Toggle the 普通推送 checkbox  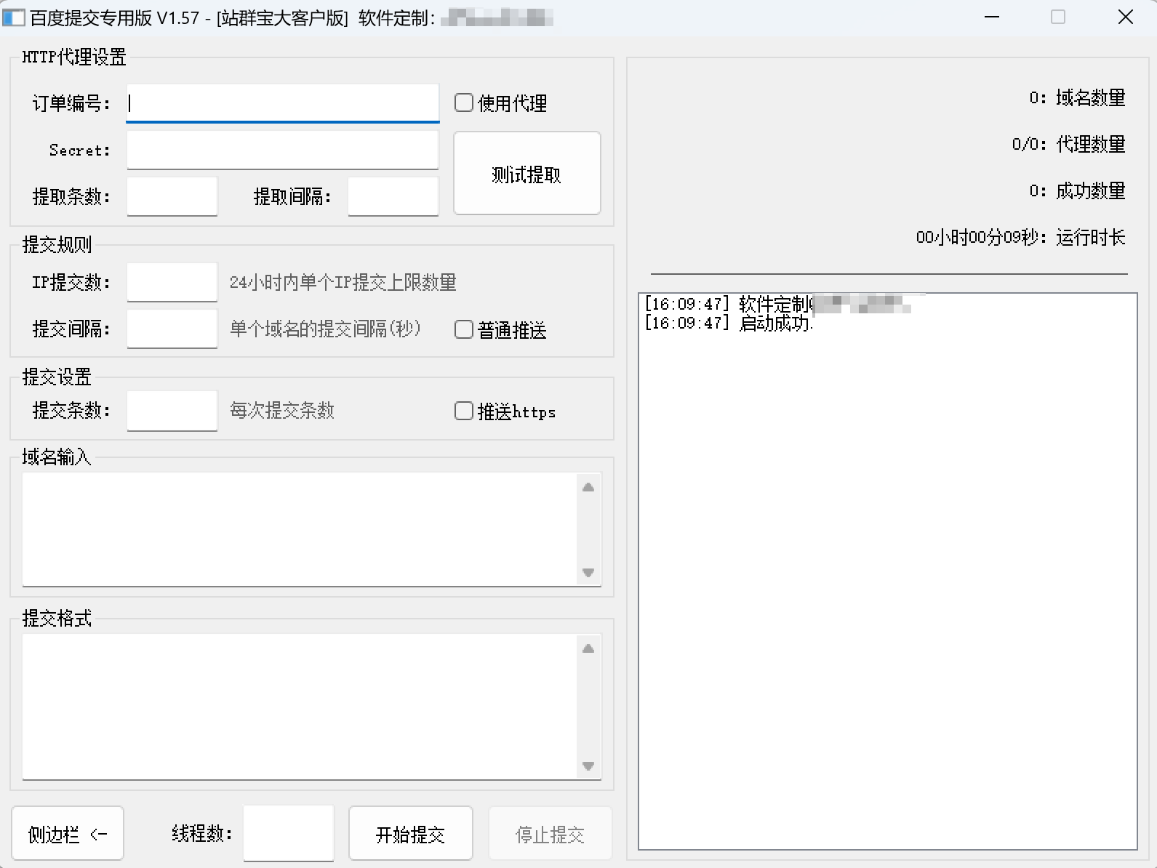click(x=464, y=330)
